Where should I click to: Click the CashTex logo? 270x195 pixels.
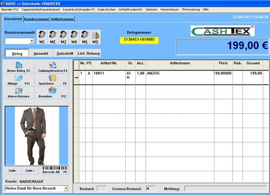tap(222, 31)
